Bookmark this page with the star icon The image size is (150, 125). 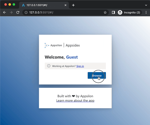tap(105, 12)
